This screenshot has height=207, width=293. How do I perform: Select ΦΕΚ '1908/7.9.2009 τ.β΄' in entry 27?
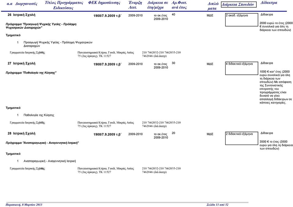(x=107, y=64)
